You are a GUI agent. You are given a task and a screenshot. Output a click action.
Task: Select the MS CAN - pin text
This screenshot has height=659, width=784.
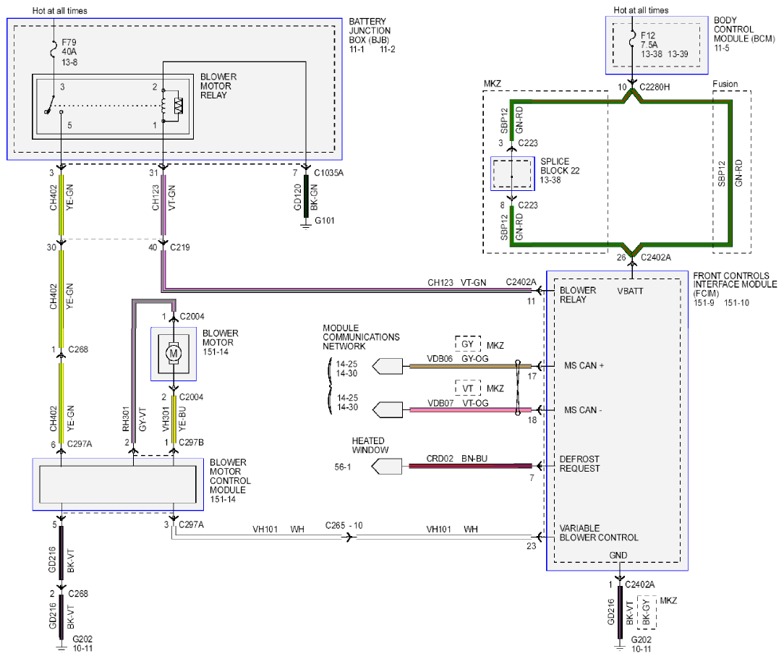[583, 410]
